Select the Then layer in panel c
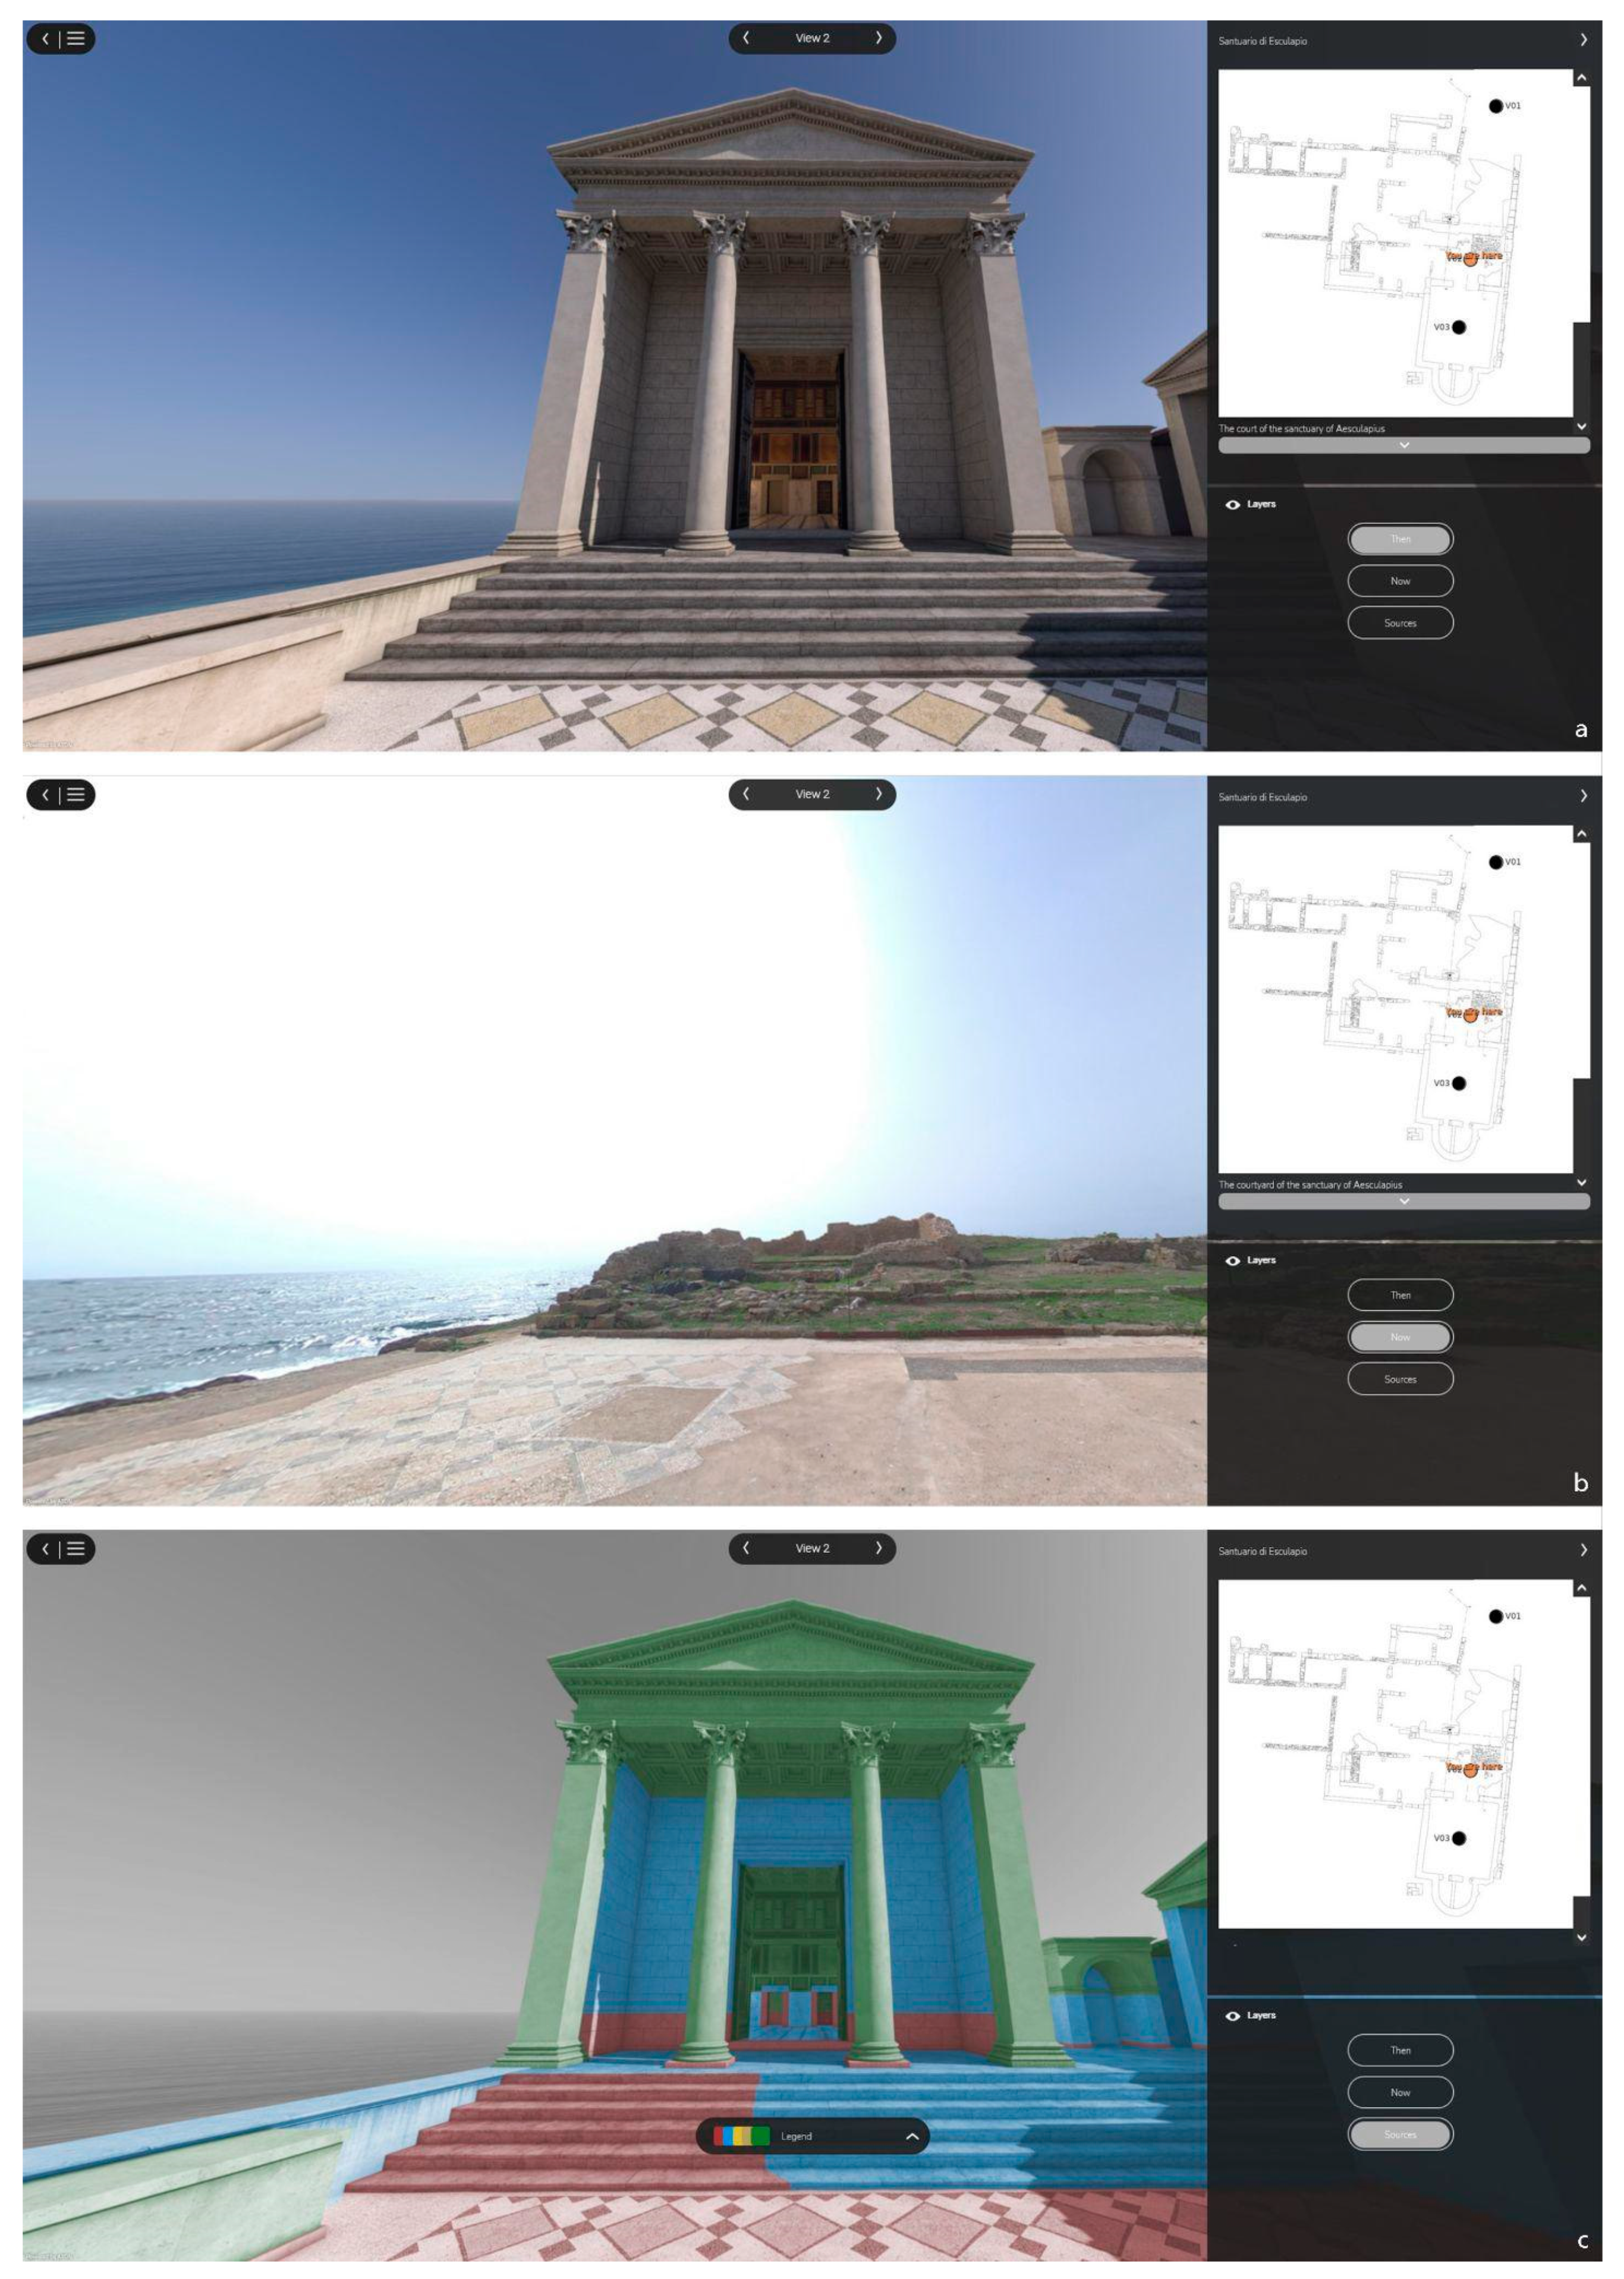The width and height of the screenshot is (1624, 2279). click(1400, 2050)
